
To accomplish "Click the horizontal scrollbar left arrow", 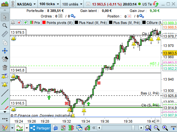I will pyautogui.click(x=99, y=128).
